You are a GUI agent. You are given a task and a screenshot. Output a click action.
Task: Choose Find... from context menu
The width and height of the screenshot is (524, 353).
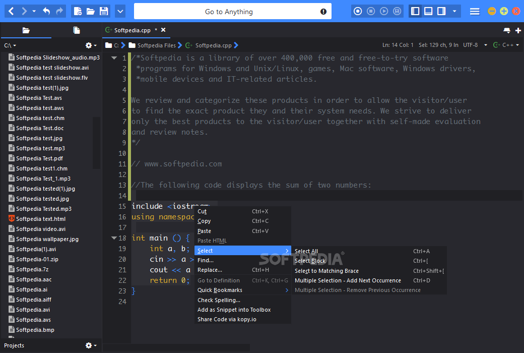click(x=243, y=260)
